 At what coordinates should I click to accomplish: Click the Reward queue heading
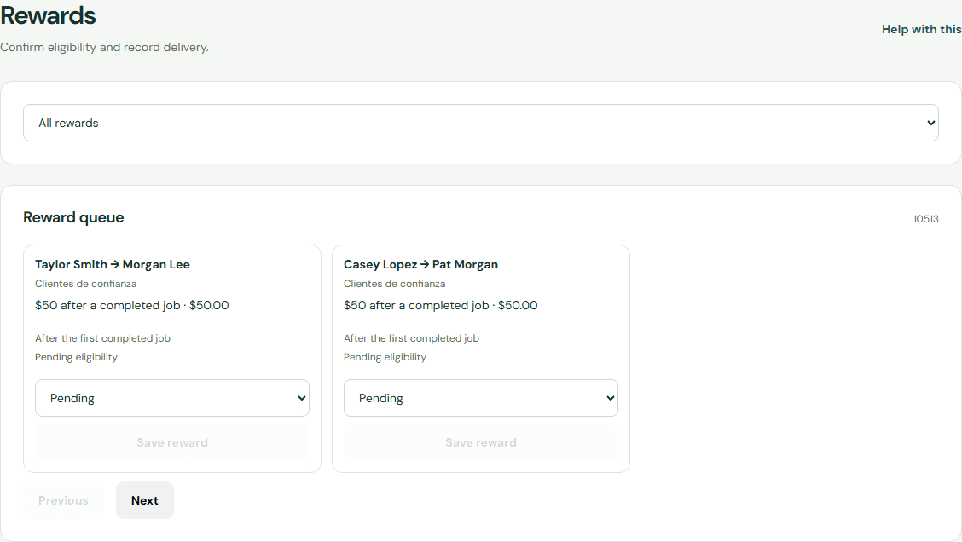pyautogui.click(x=73, y=217)
